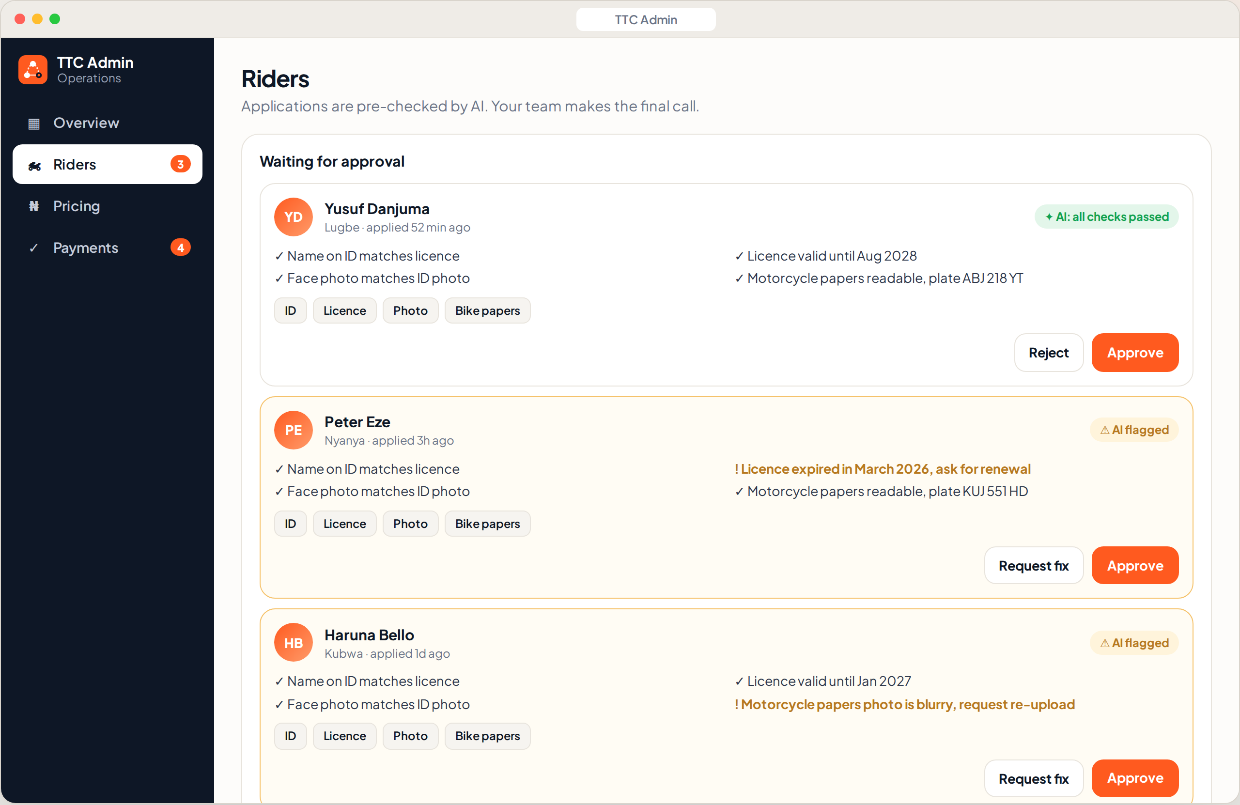Open Yusuf Danjuma's Bike papers

click(487, 310)
